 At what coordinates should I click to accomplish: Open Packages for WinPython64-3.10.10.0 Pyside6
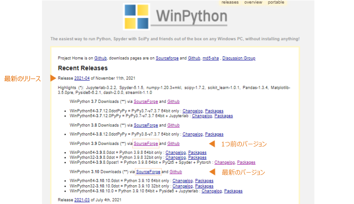(x=234, y=191)
